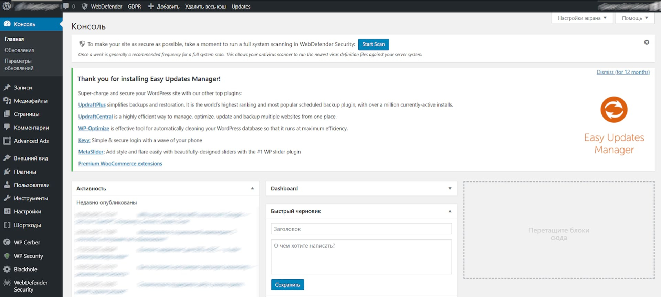The height and width of the screenshot is (297, 661).
Task: Click the Недавно опубликованы heading
Action: [106, 202]
